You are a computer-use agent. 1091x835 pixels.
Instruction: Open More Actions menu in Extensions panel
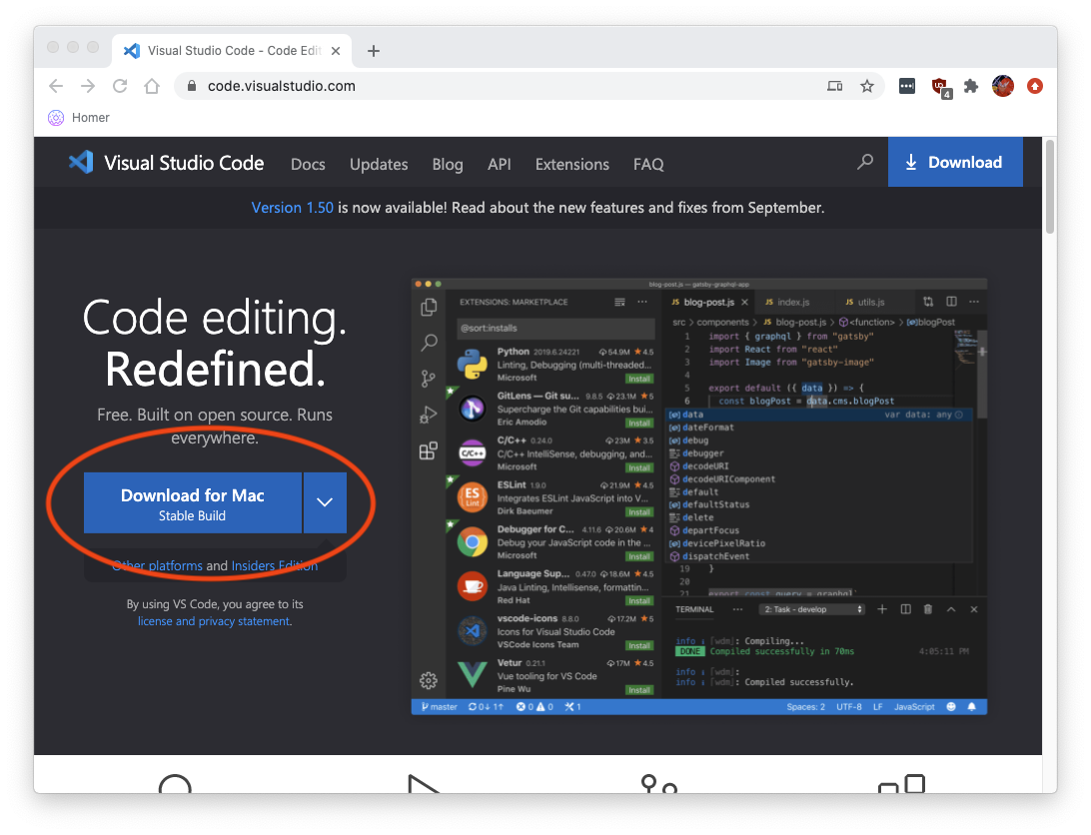pos(642,303)
